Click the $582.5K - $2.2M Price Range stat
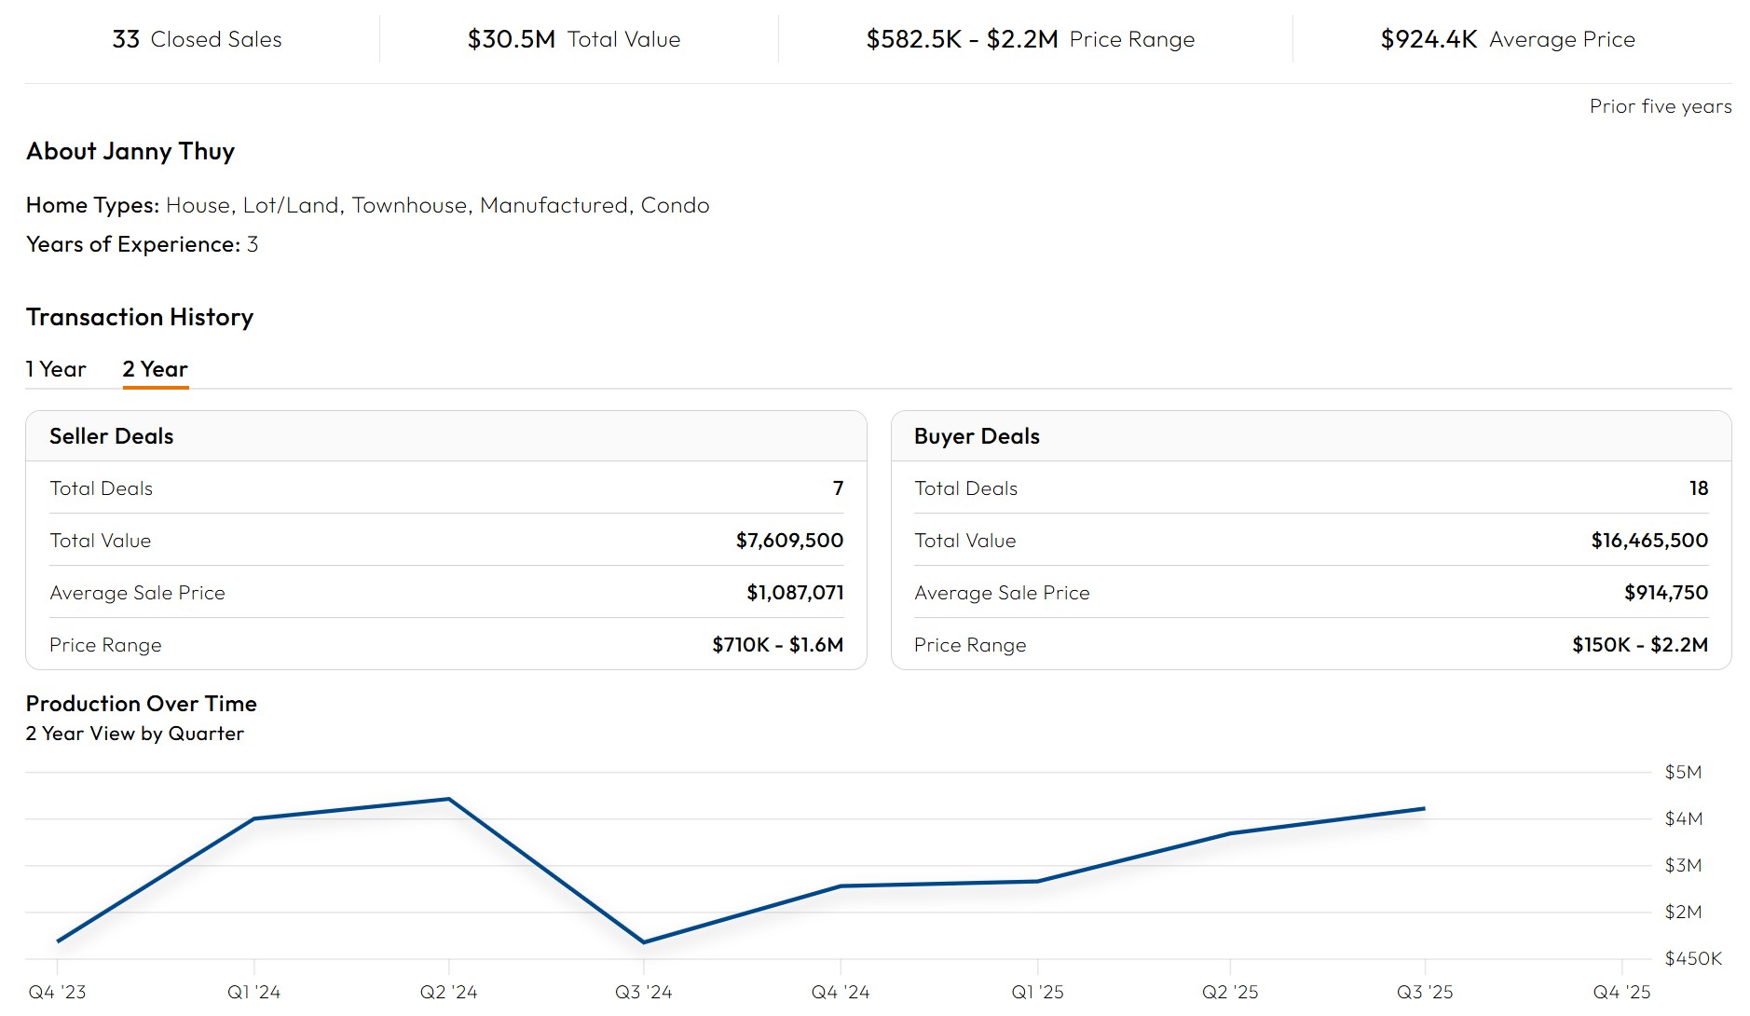 point(1030,39)
